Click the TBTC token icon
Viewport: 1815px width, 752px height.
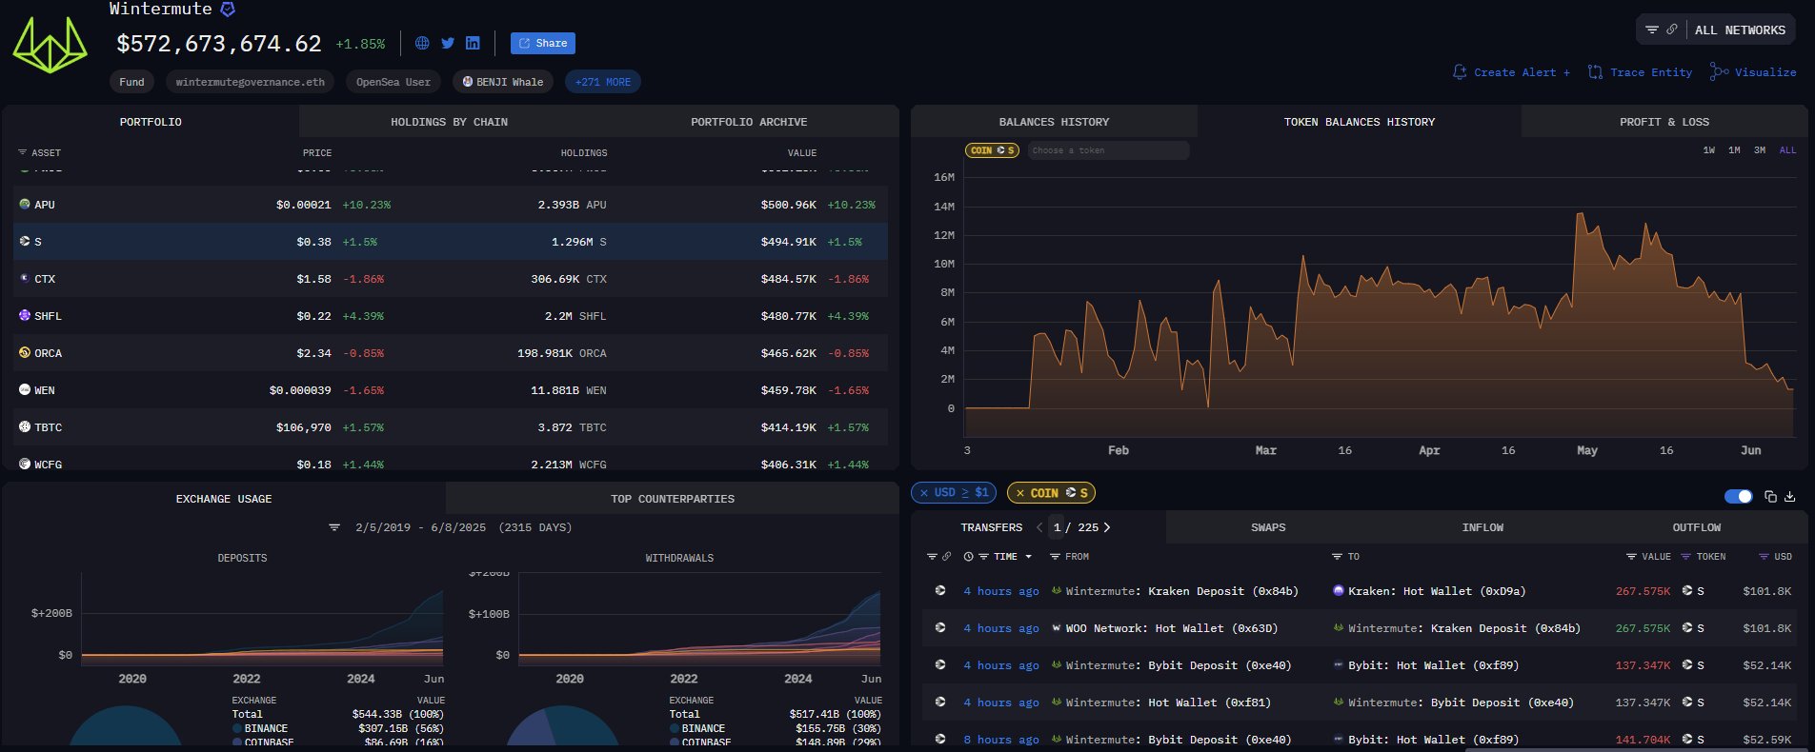[25, 426]
